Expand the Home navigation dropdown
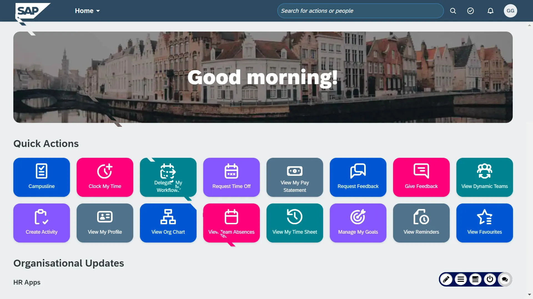Viewport: 533px width, 299px height. (87, 11)
